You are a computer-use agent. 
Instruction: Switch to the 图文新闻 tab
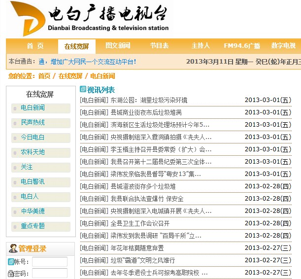click(x=118, y=46)
